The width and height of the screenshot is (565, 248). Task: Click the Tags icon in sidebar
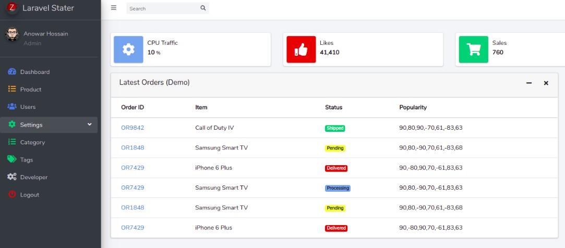point(12,159)
